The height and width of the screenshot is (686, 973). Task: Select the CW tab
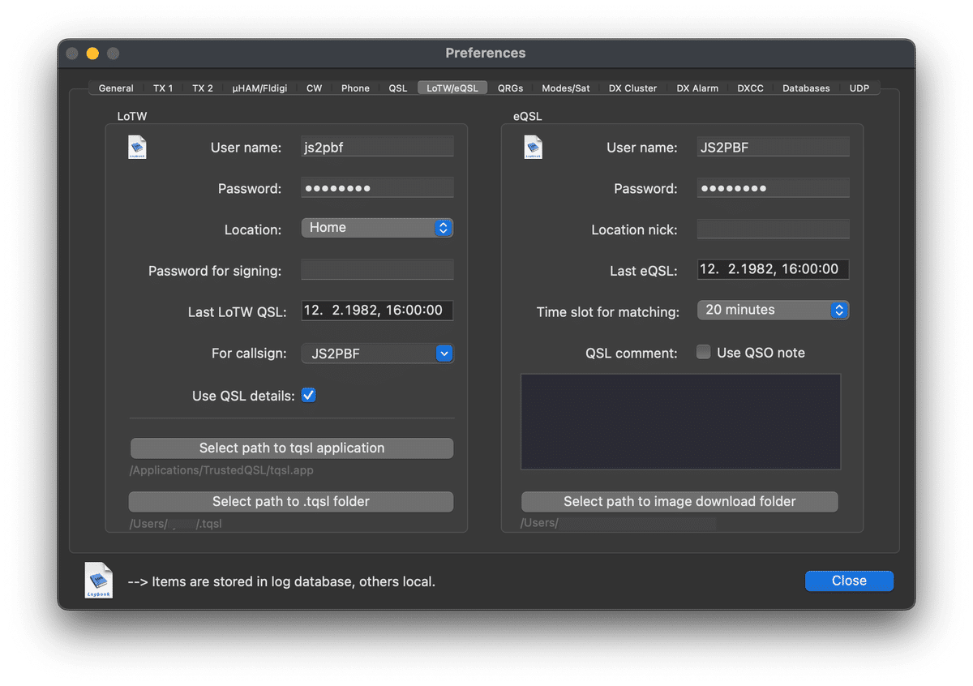(314, 88)
